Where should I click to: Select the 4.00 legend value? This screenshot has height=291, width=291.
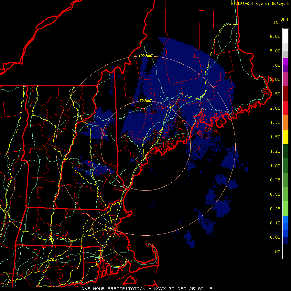click(275, 65)
